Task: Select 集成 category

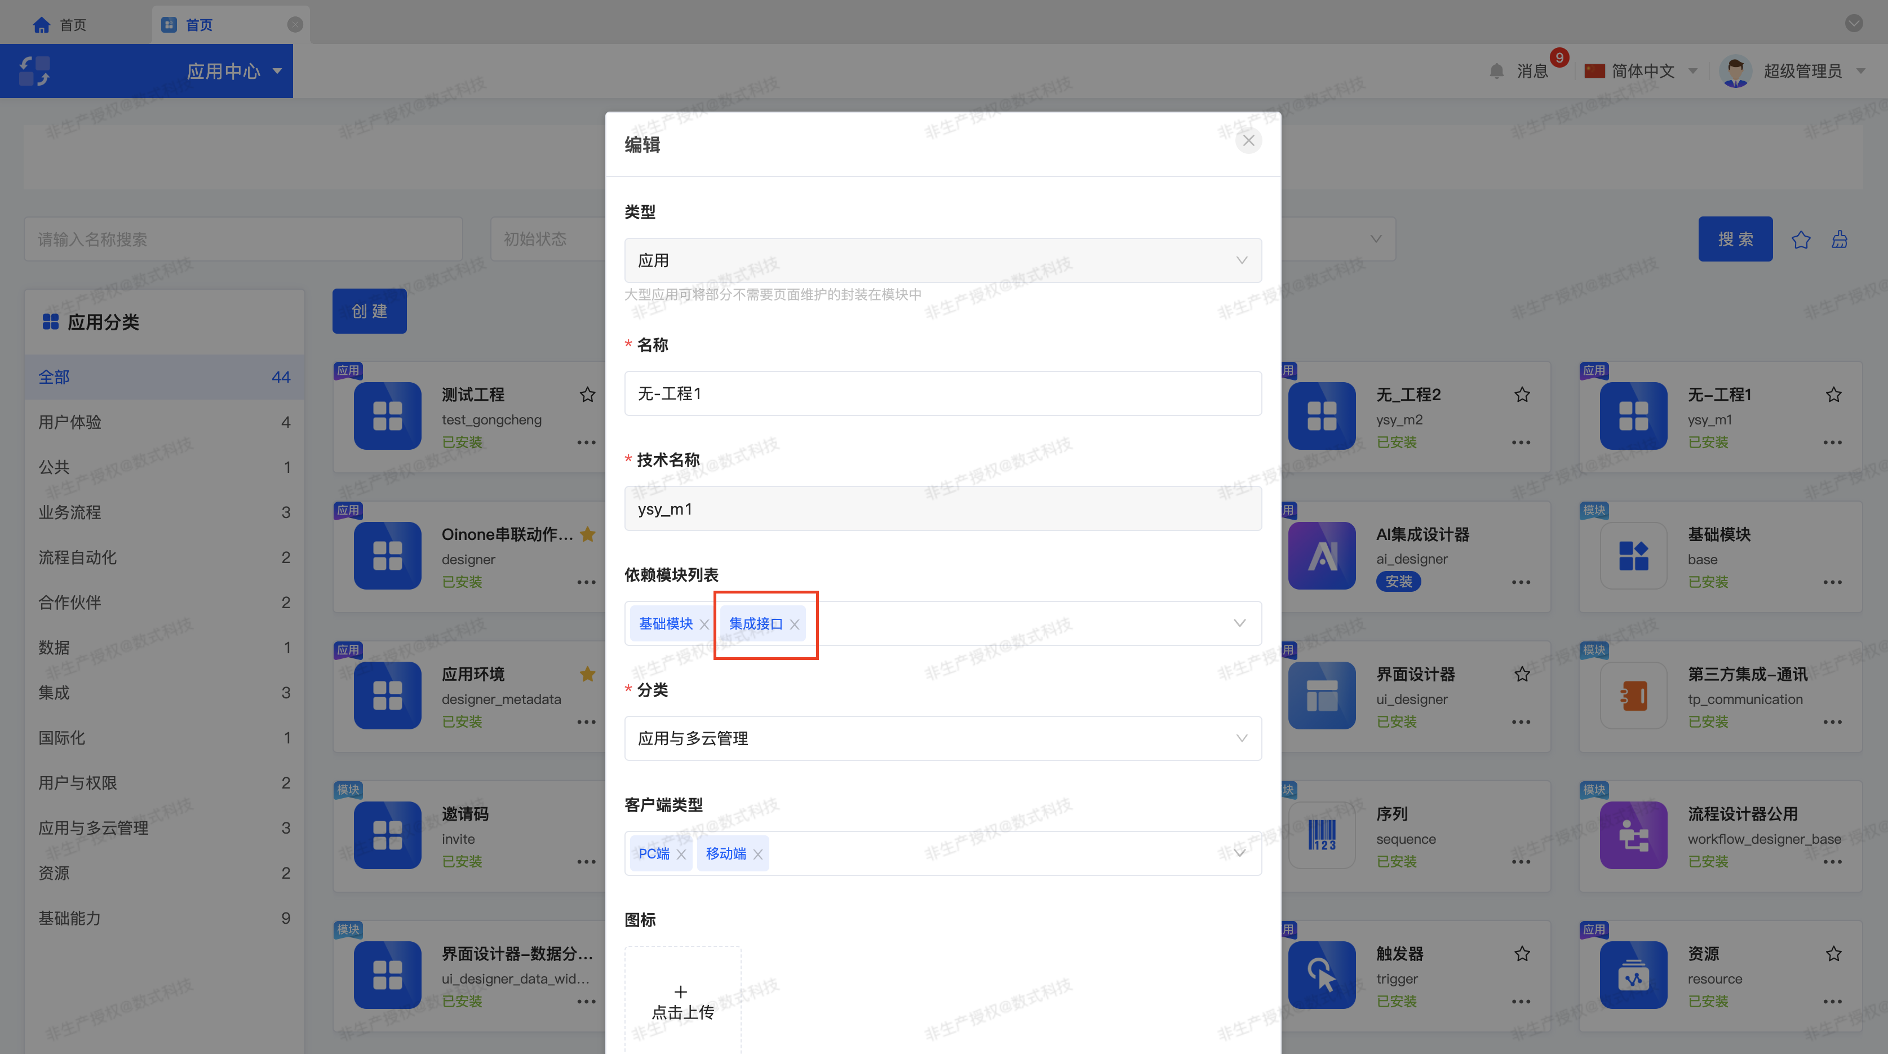Action: [164, 693]
